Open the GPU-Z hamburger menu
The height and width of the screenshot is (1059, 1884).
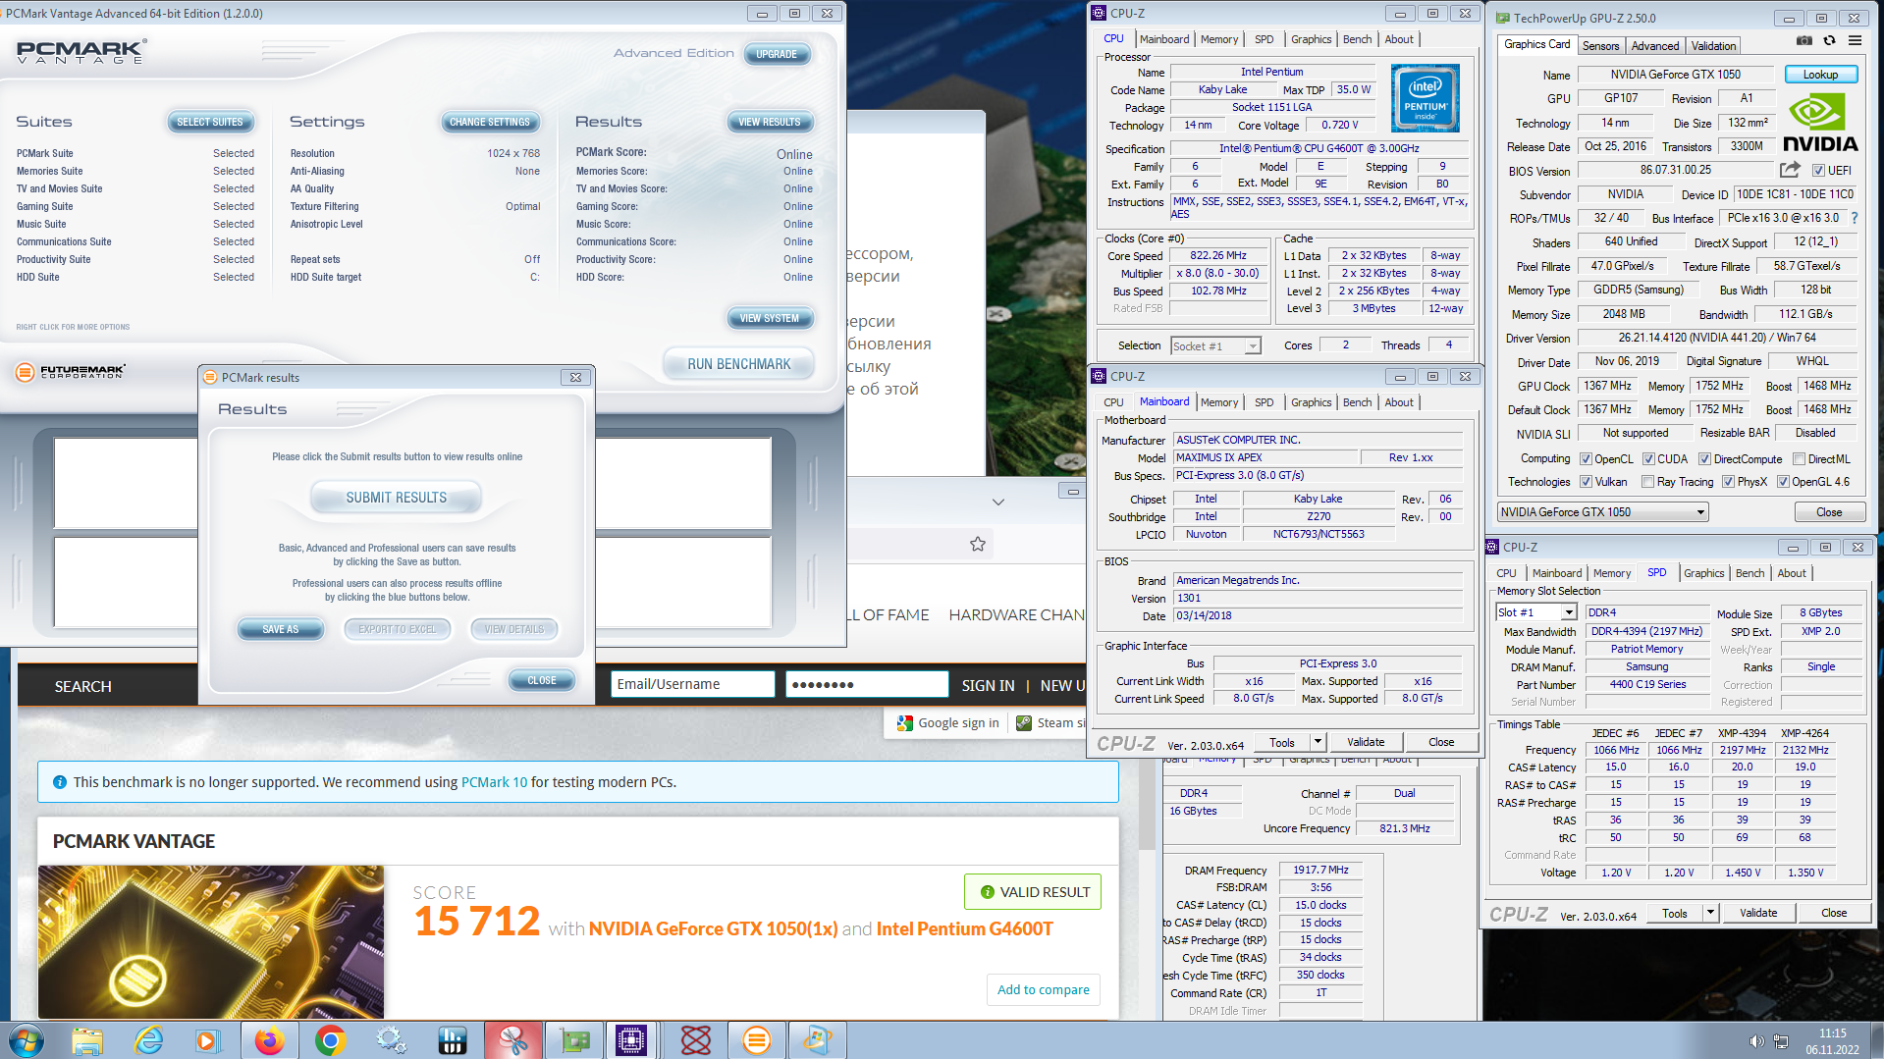pyautogui.click(x=1855, y=41)
